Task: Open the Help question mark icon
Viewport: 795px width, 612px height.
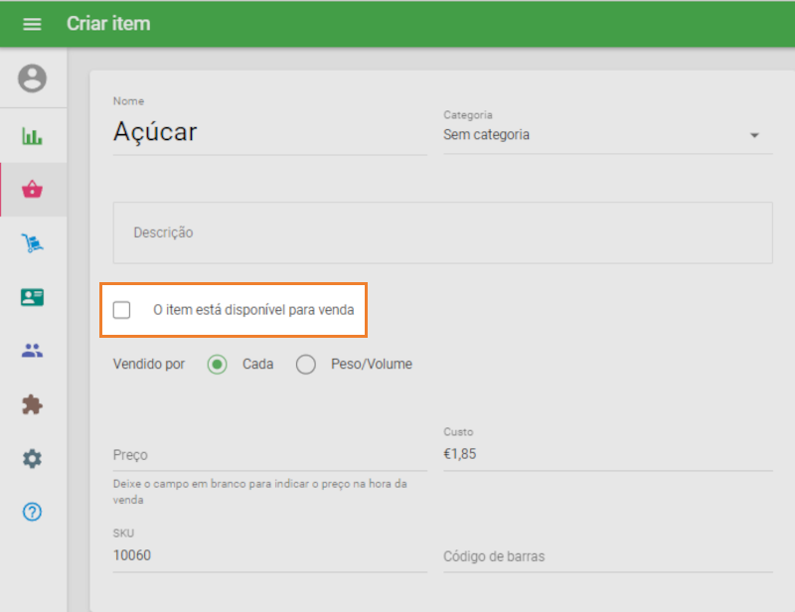Action: coord(32,512)
